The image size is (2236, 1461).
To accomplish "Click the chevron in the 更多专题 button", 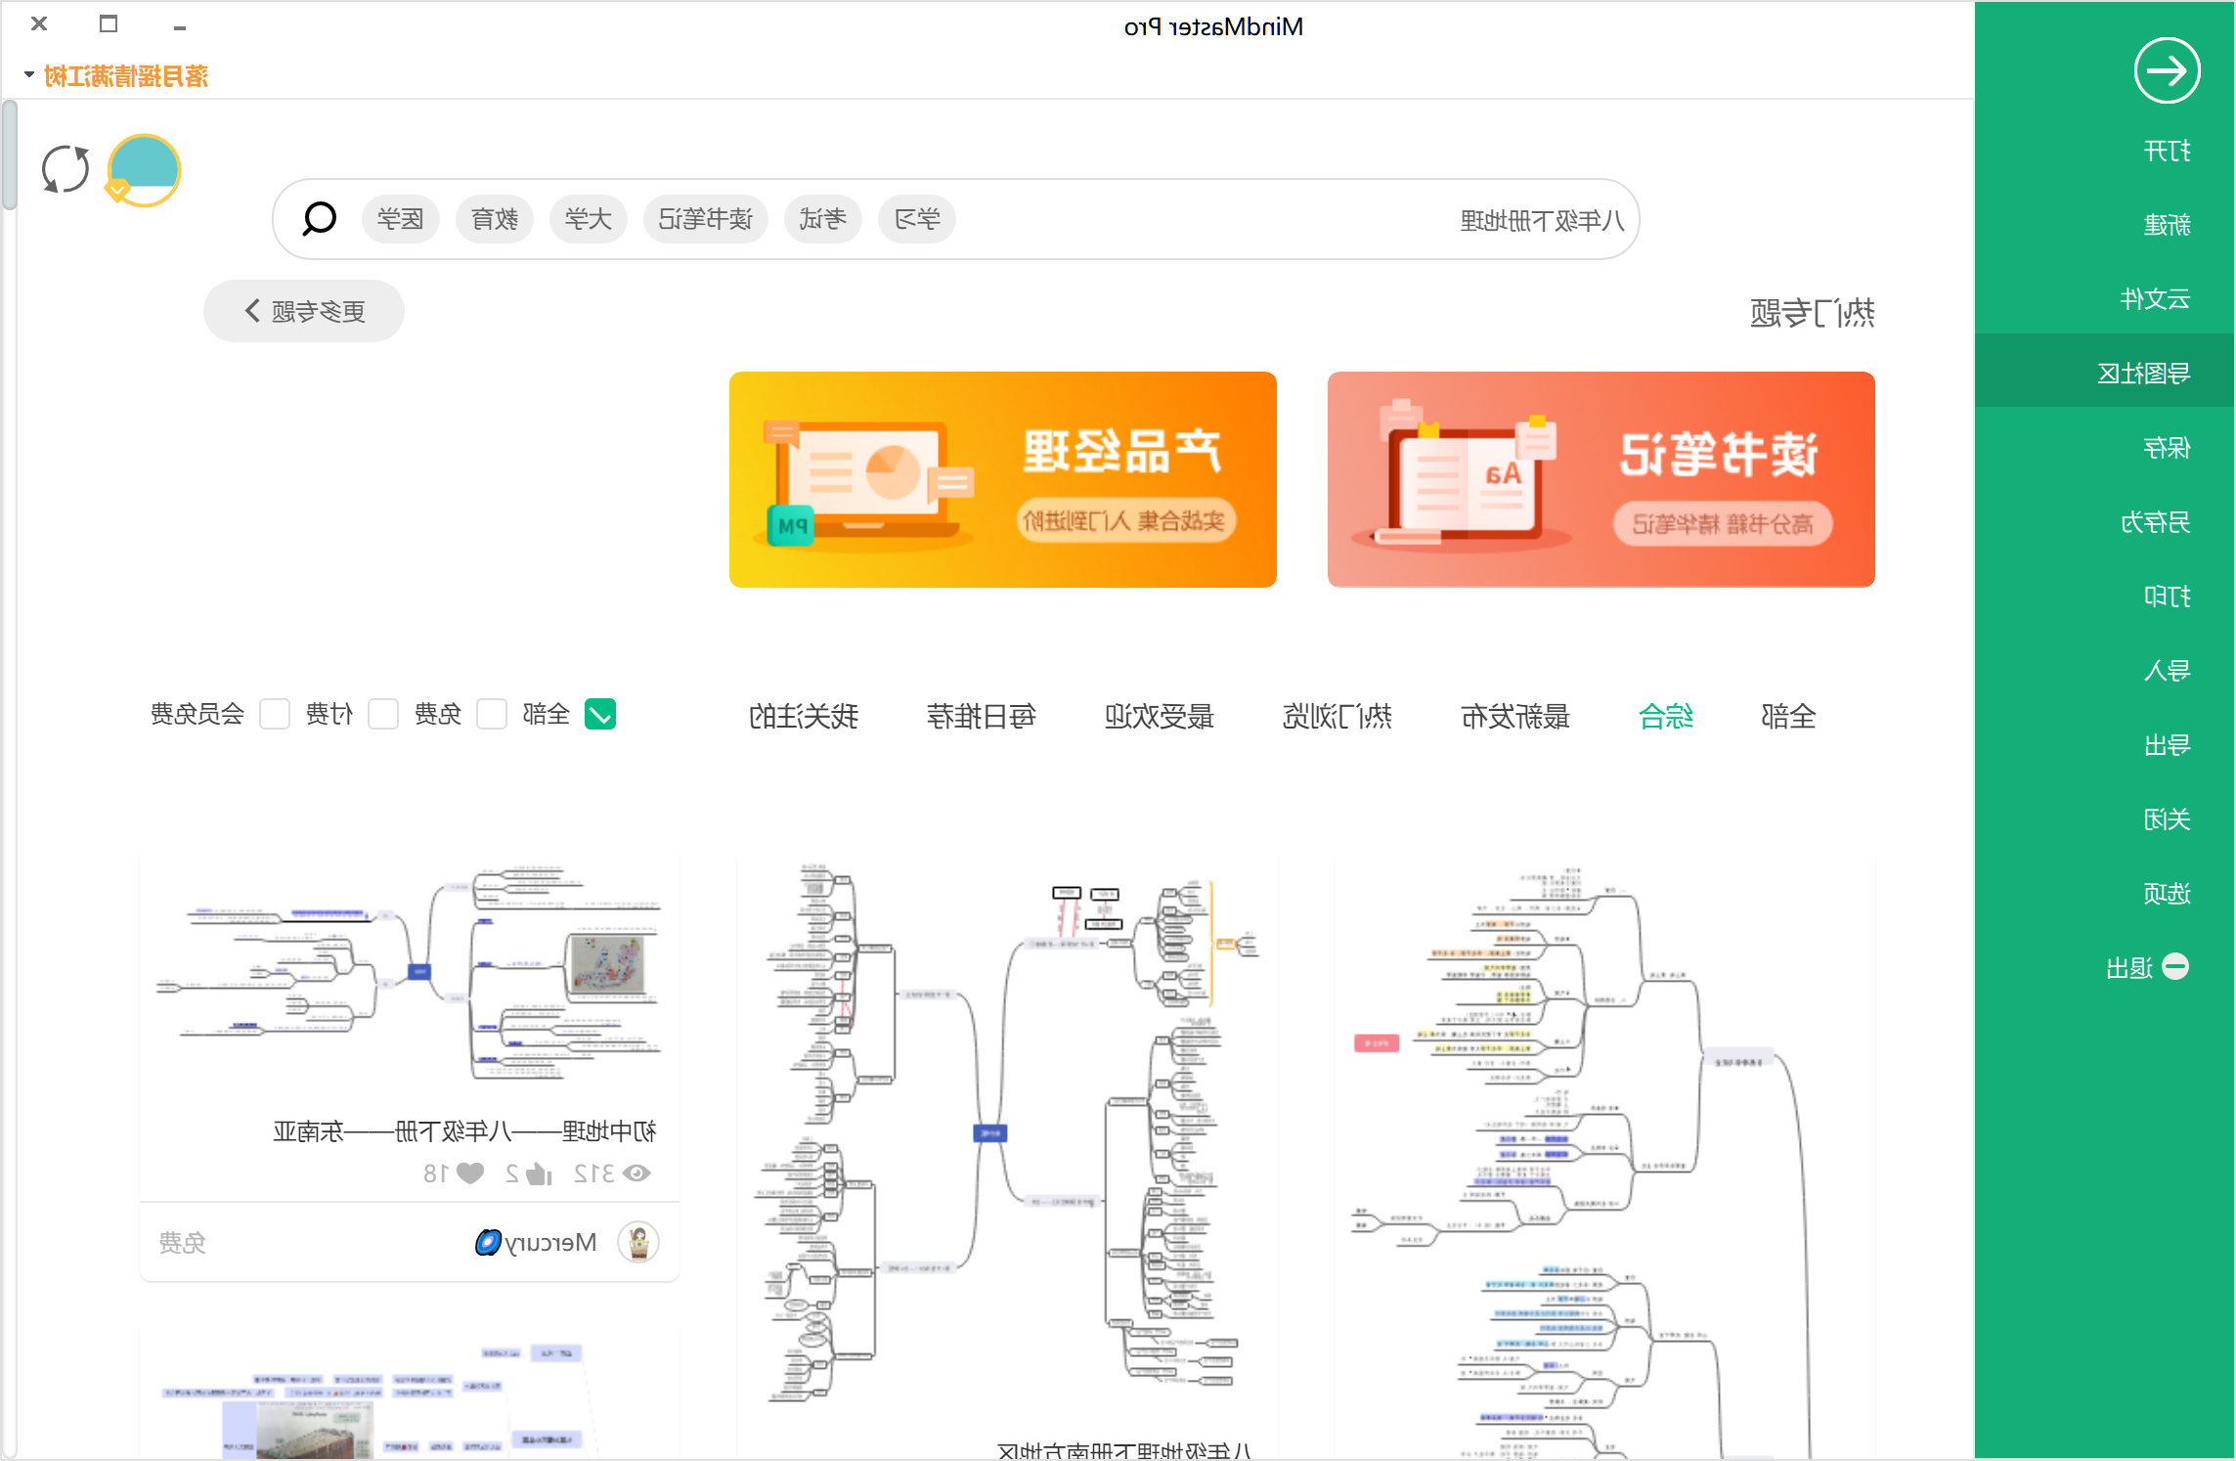I will (252, 311).
